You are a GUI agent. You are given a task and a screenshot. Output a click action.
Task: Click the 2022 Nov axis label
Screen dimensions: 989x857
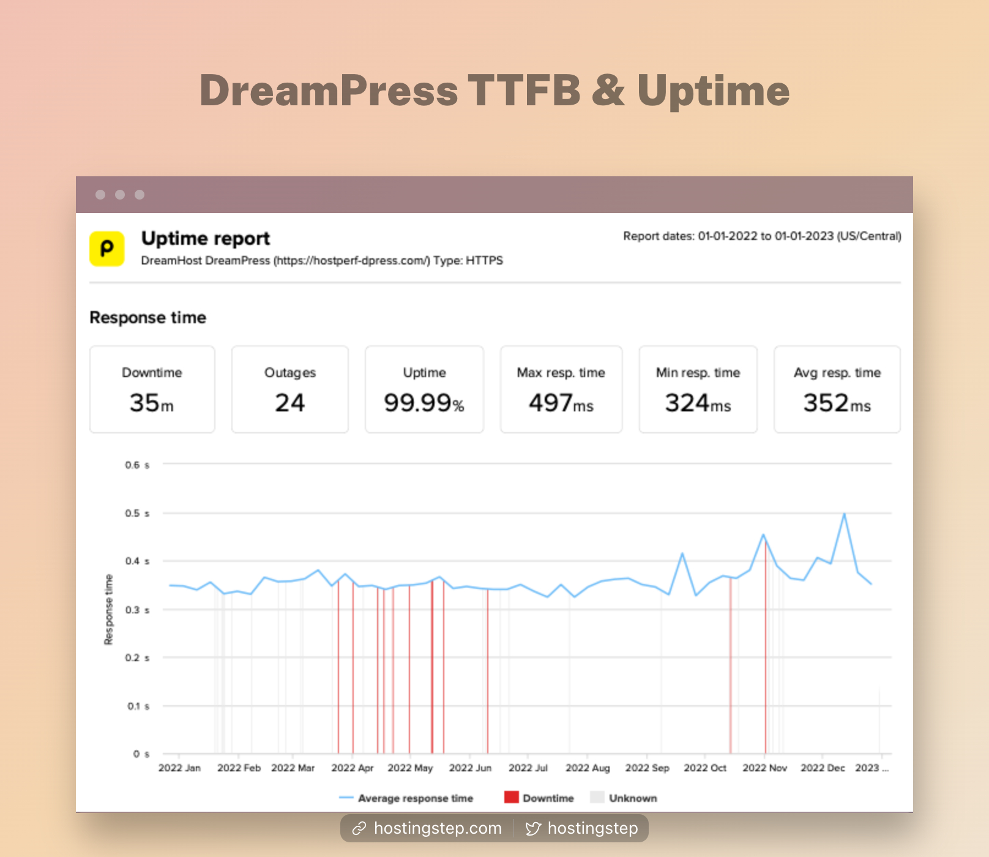pos(764,768)
